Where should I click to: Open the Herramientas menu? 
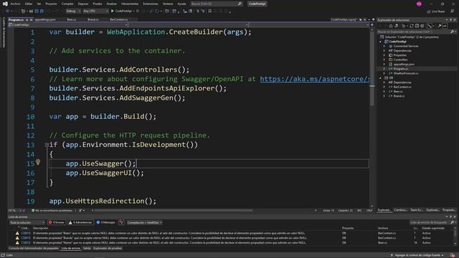pyautogui.click(x=130, y=4)
